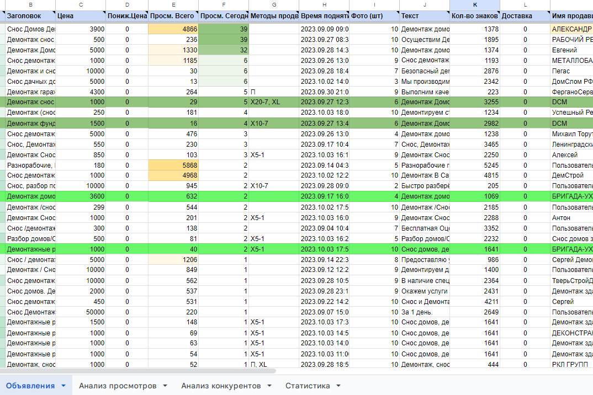Click the horizontal scrollbar under the grid
The height and width of the screenshot is (395, 593).
[138, 371]
